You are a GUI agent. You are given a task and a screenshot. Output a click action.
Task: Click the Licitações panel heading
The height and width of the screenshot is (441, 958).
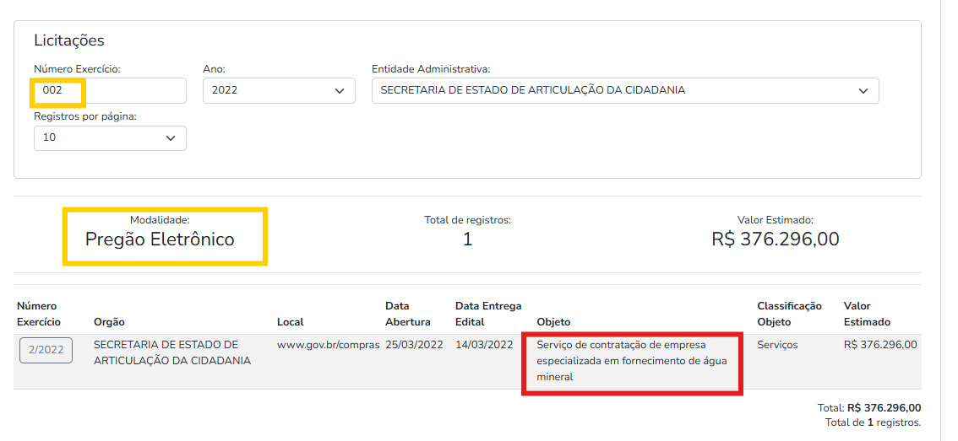[69, 40]
